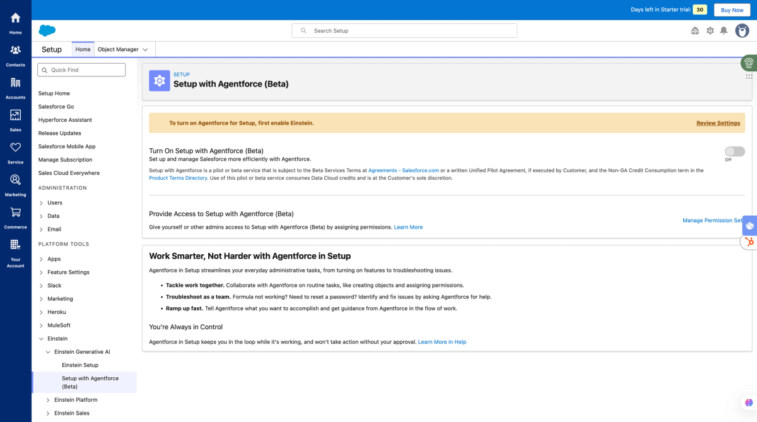
Task: Expand the Slack tree node
Action: pyautogui.click(x=41, y=286)
